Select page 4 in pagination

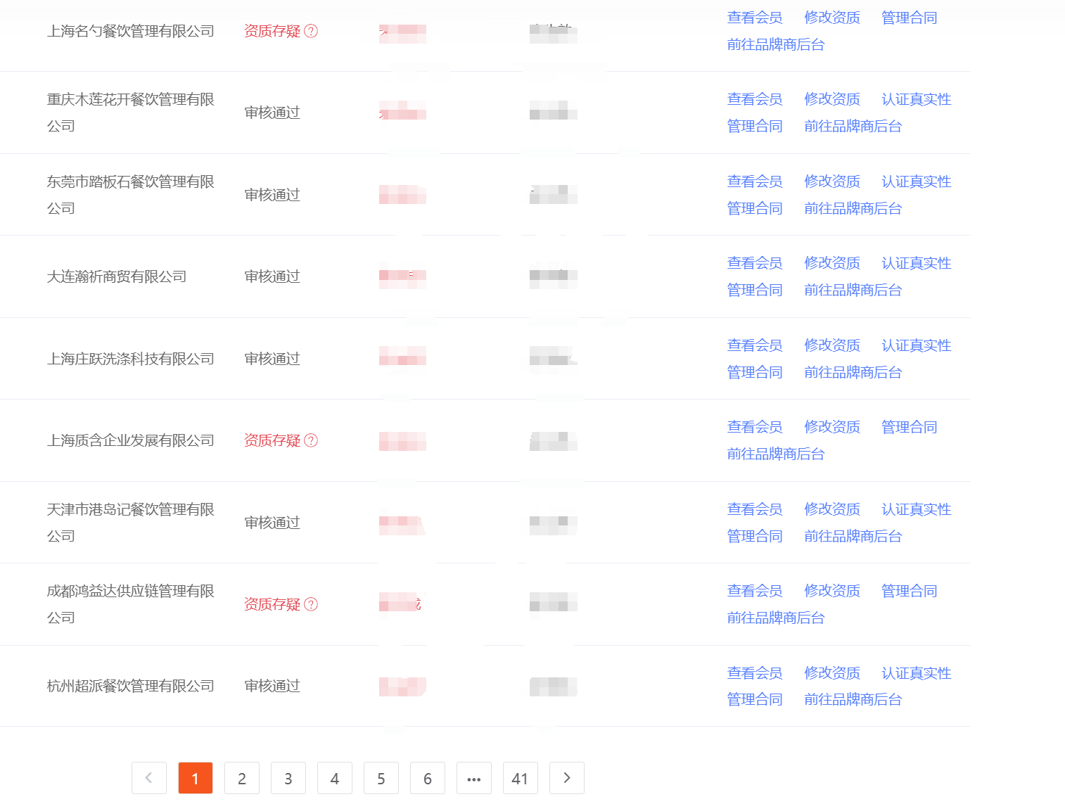tap(335, 778)
